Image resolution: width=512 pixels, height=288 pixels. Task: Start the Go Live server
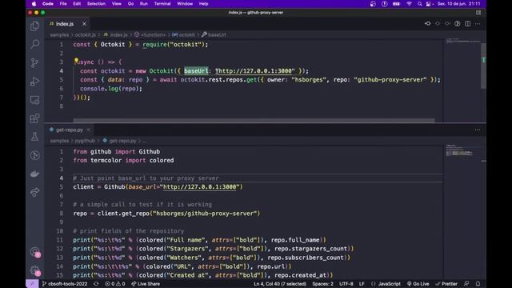(418, 284)
